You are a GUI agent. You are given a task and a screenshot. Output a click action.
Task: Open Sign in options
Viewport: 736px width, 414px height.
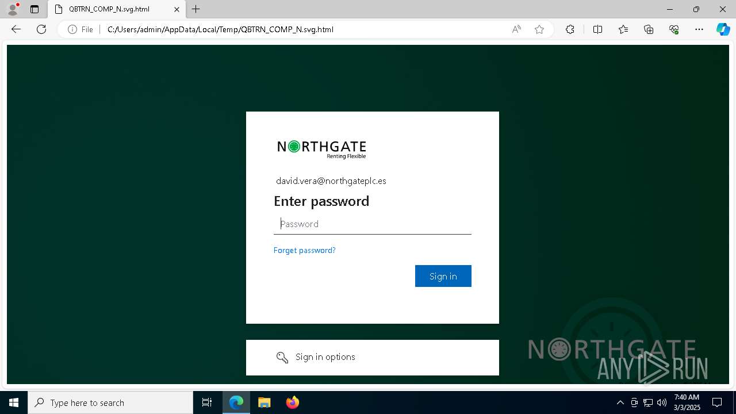tap(373, 357)
